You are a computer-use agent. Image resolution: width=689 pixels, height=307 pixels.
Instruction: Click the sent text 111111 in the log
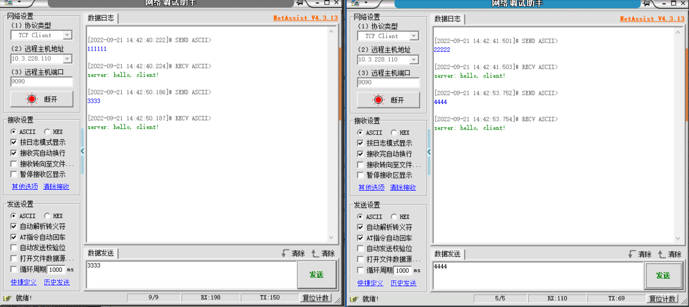(97, 49)
